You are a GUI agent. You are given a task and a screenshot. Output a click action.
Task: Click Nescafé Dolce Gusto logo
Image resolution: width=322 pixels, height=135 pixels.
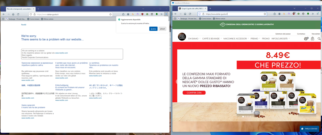coord(182,37)
